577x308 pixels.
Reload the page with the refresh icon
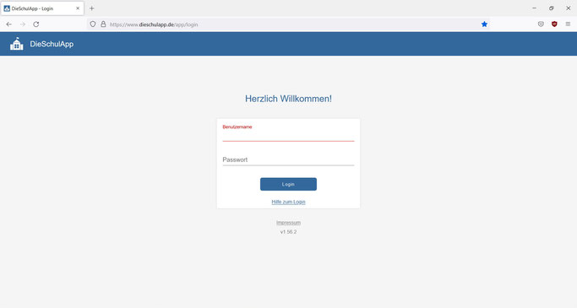[x=36, y=24]
